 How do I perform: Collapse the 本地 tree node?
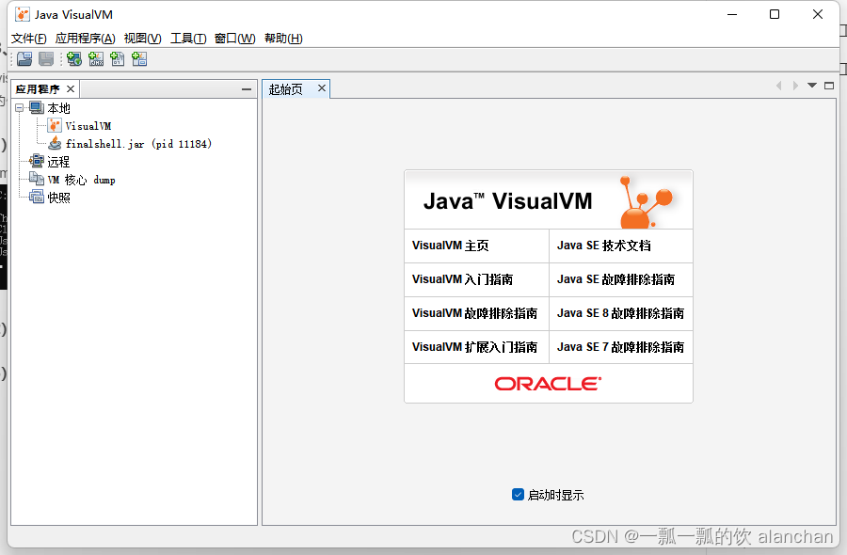pyautogui.click(x=19, y=107)
